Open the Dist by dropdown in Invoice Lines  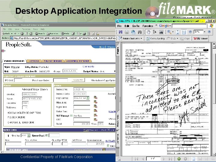pyautogui.click(x=29, y=136)
